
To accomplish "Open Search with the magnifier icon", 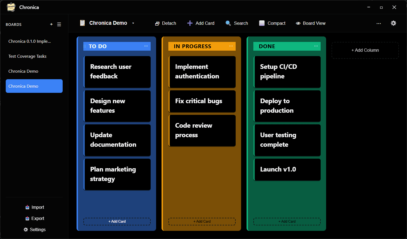I will (x=228, y=23).
